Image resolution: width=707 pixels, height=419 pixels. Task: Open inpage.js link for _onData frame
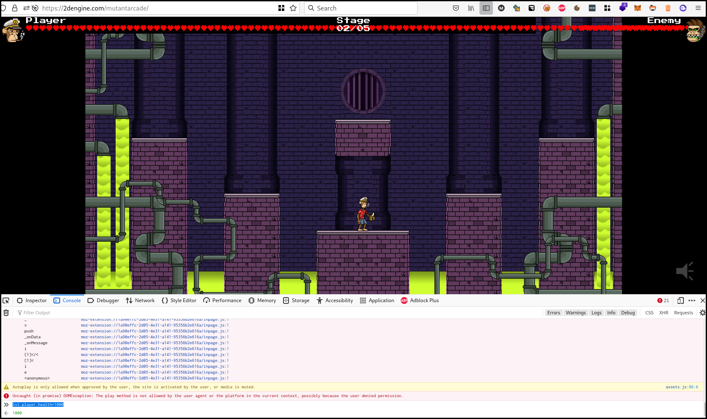tap(155, 337)
